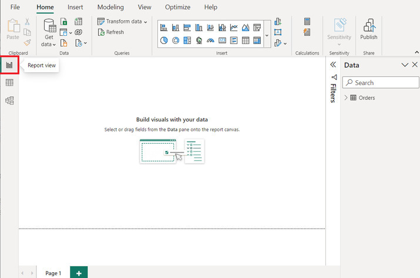Expand the visuals gallery dropdown

267,35
